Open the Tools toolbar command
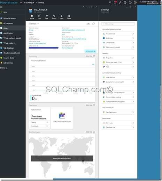Screen dimensions: 162x181 pyautogui.click(x=39, y=17)
